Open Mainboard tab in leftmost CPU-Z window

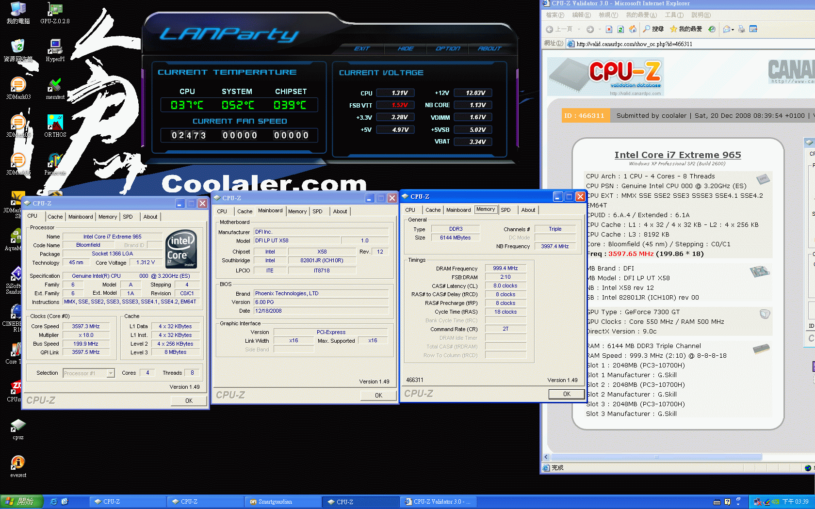coord(81,217)
